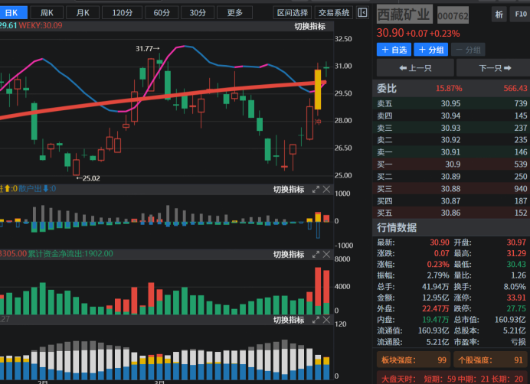Collapse the right panel using sidebar toggle icon
Viewport: 530px width, 384px height.
363,13
